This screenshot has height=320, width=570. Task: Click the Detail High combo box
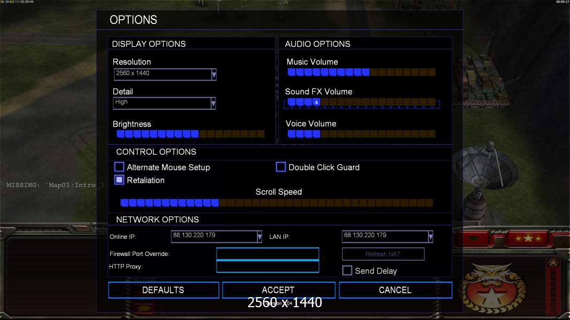point(164,103)
